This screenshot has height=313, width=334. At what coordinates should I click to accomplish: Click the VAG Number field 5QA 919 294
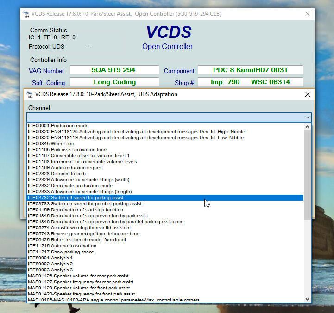click(114, 70)
